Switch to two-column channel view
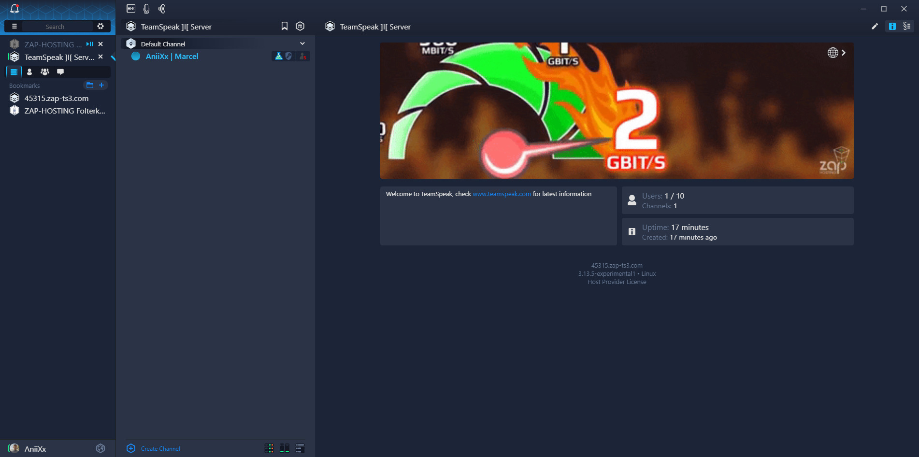This screenshot has height=457, width=919. coord(285,448)
